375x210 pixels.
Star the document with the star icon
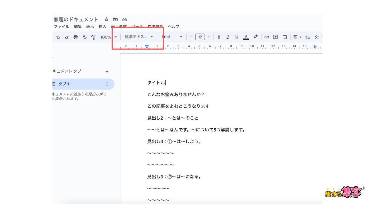point(106,20)
